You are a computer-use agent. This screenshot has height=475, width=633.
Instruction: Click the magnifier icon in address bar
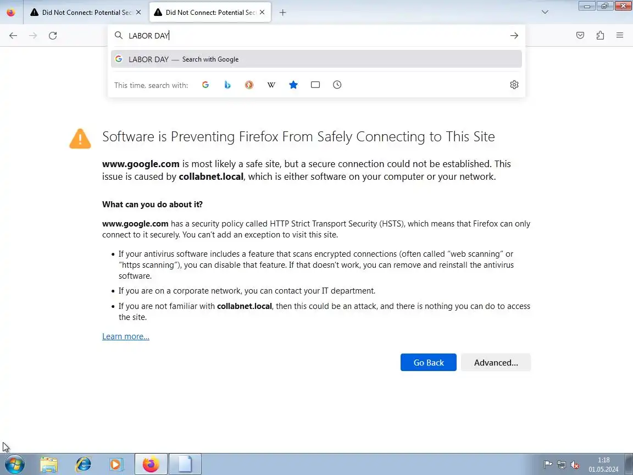pos(119,36)
